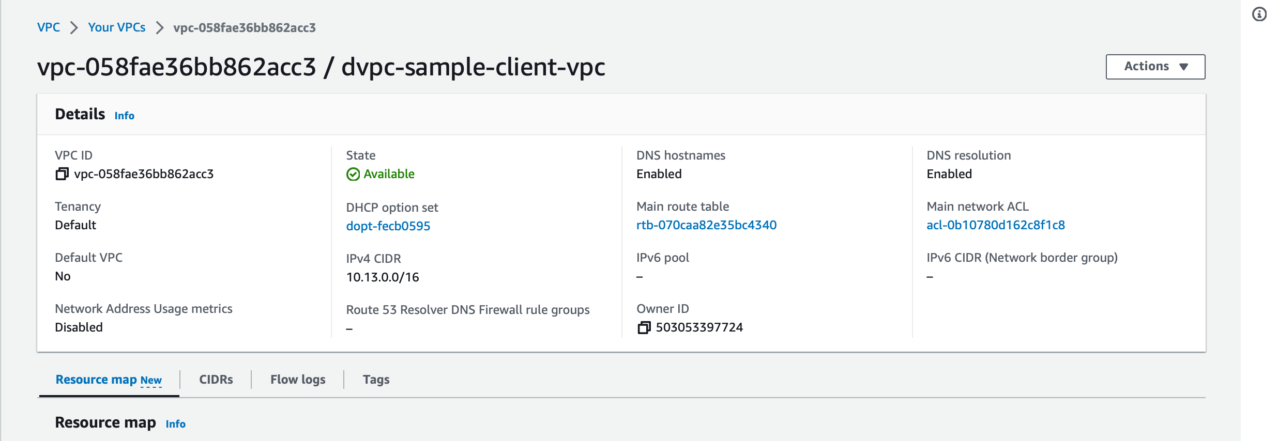Click the DHCP option set label
The image size is (1278, 441).
392,208
